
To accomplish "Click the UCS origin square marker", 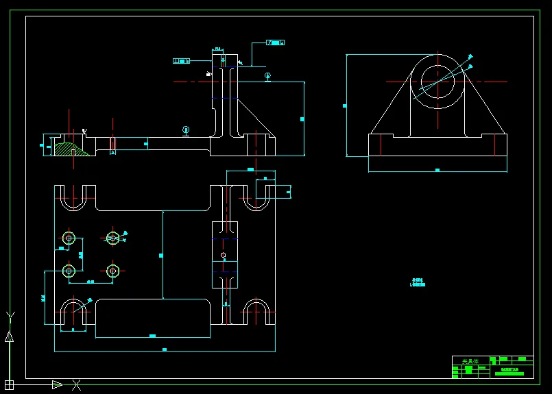I will point(10,384).
